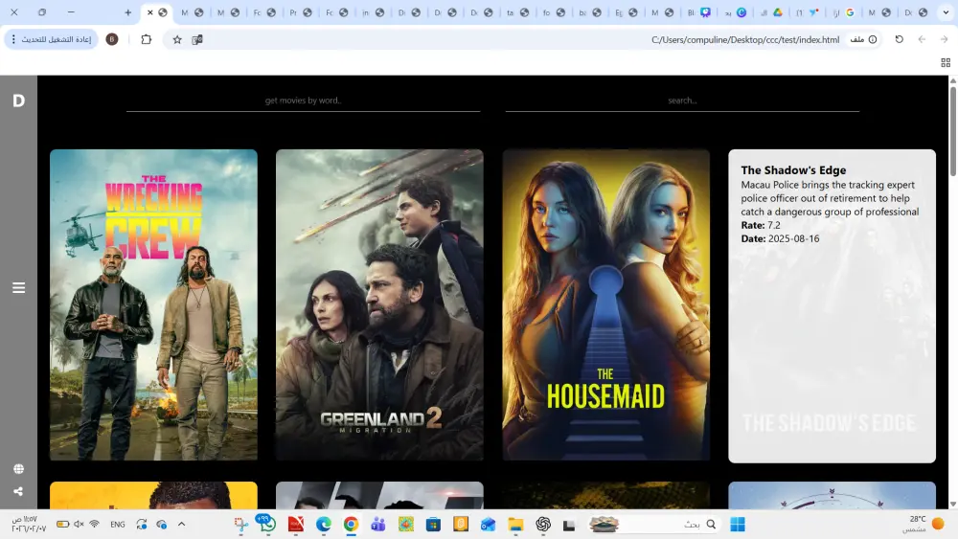This screenshot has width=958, height=539.
Task: Open the Wi-Fi network settings
Action: click(94, 525)
